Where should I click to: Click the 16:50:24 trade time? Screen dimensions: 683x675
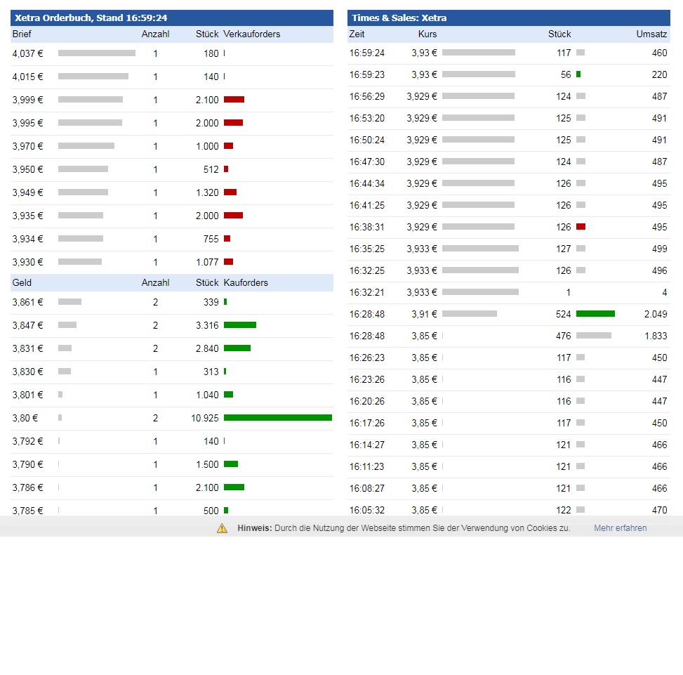pyautogui.click(x=366, y=140)
